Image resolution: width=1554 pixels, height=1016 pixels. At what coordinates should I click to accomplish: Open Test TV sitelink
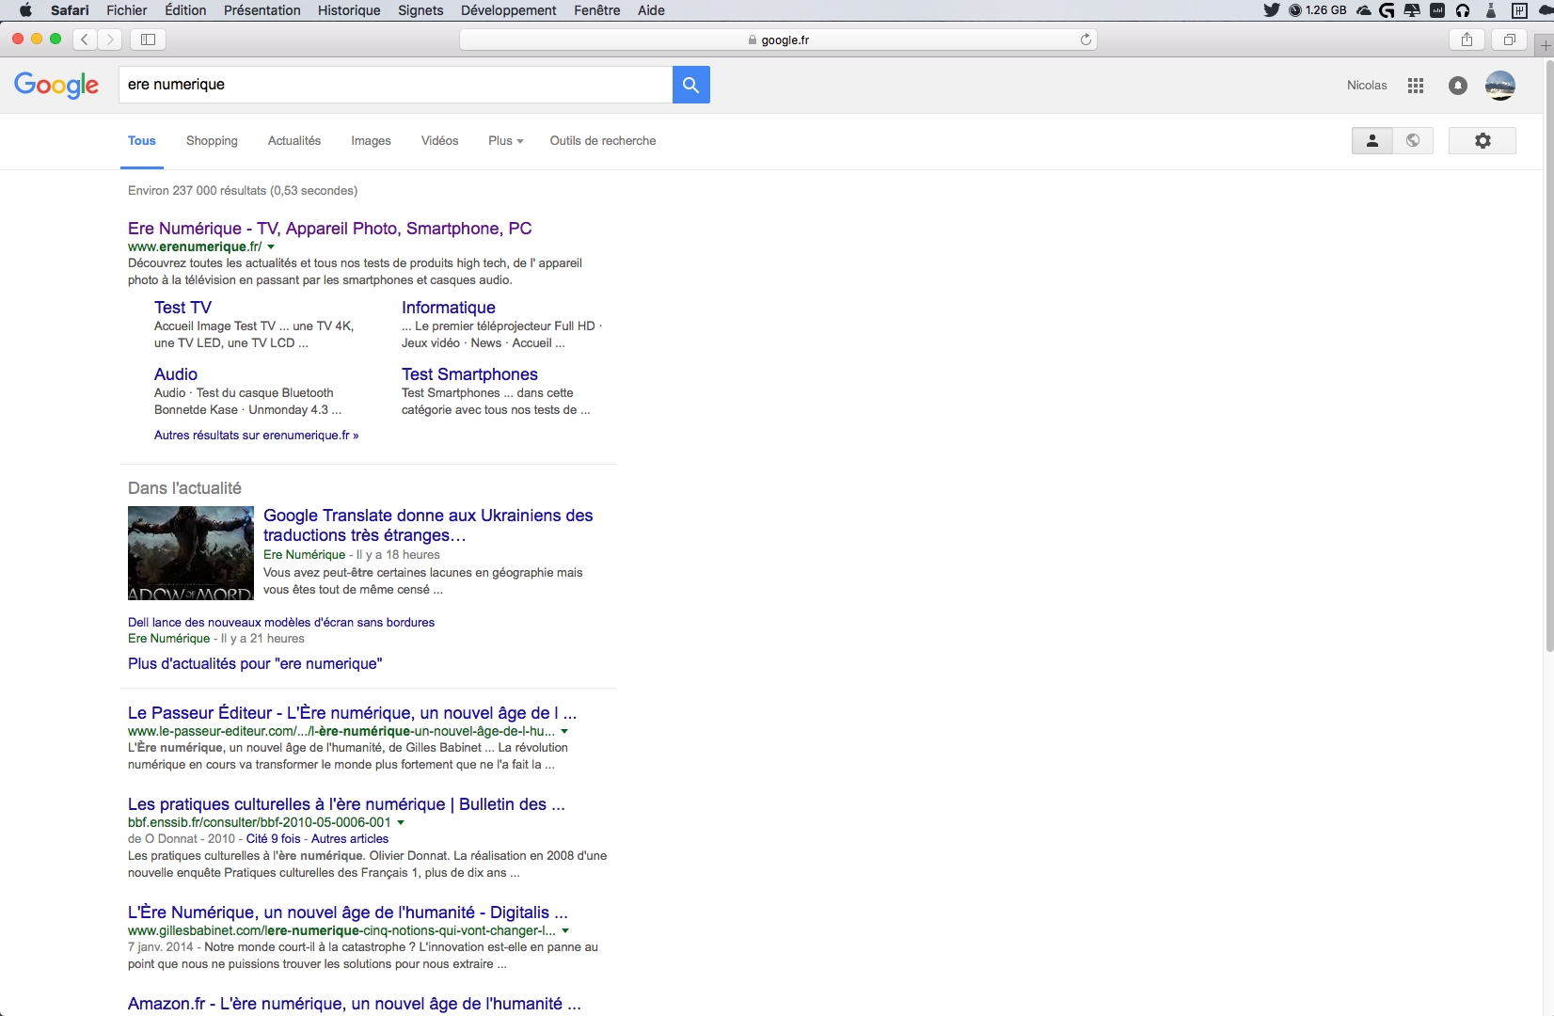(x=182, y=308)
